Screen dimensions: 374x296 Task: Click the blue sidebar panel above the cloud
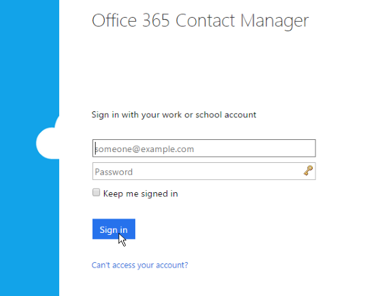point(29,57)
